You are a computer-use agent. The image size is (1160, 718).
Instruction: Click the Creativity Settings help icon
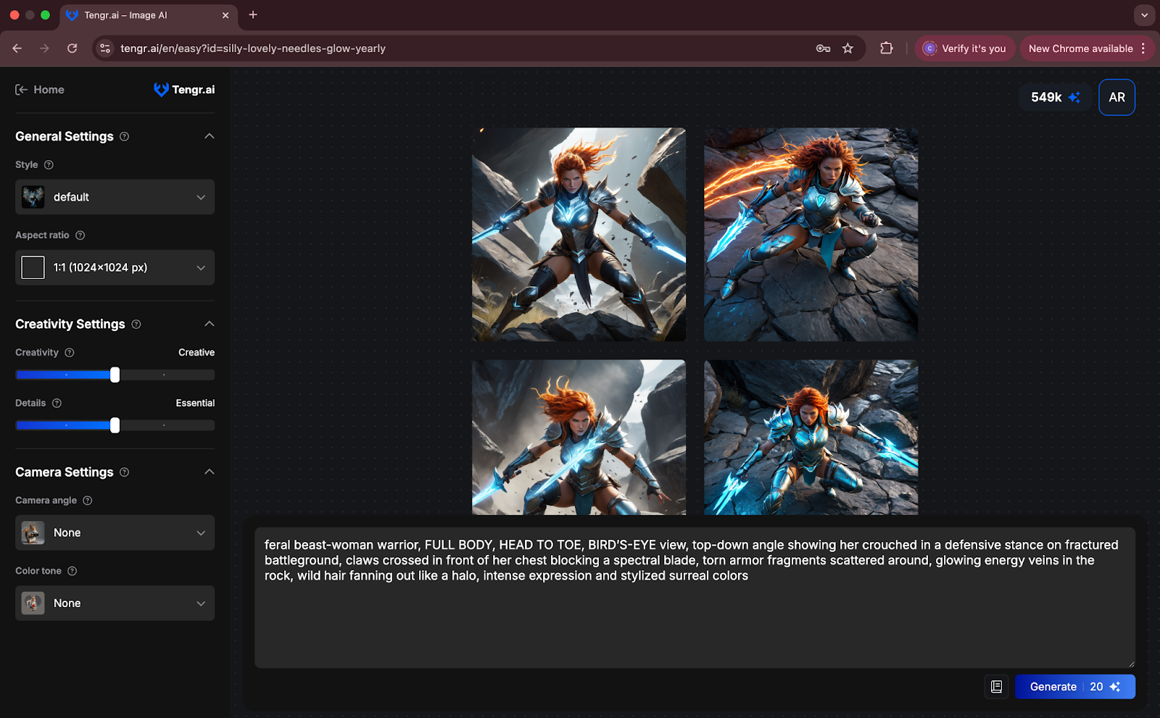[x=136, y=324]
